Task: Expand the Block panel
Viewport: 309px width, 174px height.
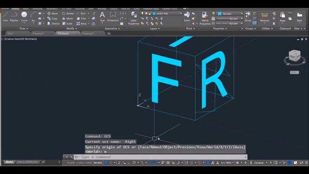Action: pyautogui.click(x=191, y=29)
